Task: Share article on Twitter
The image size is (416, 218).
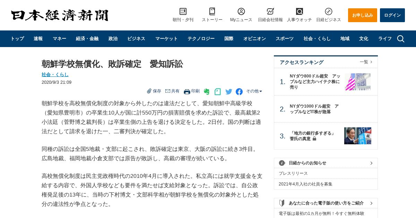Action: (x=229, y=92)
